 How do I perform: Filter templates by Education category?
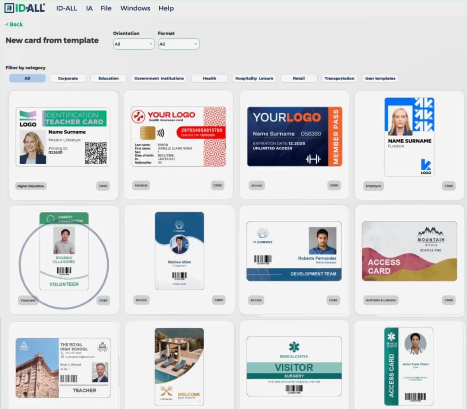point(108,78)
